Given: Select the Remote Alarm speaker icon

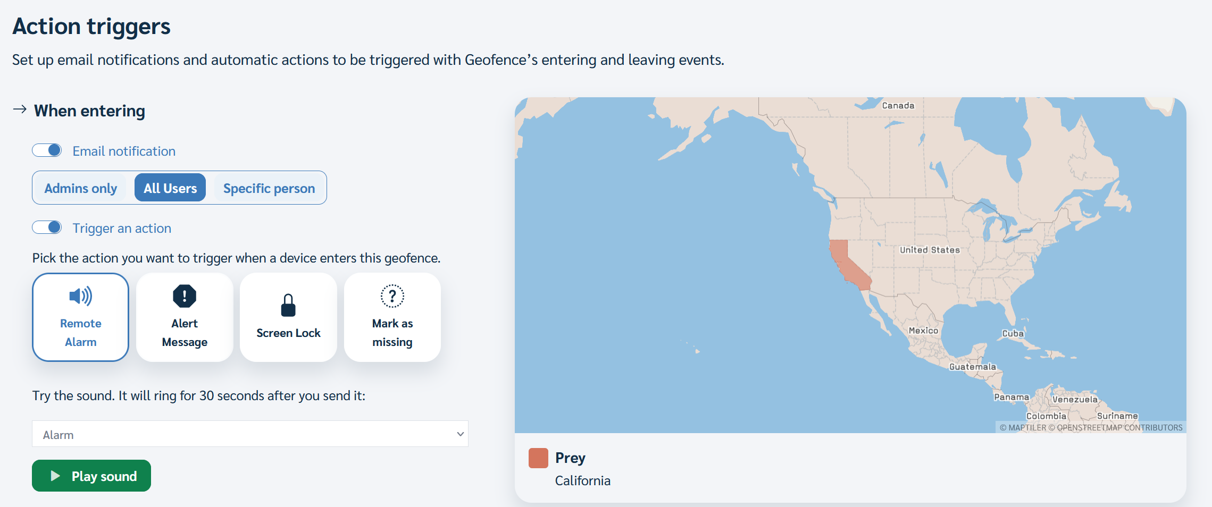Looking at the screenshot, I should click(81, 296).
